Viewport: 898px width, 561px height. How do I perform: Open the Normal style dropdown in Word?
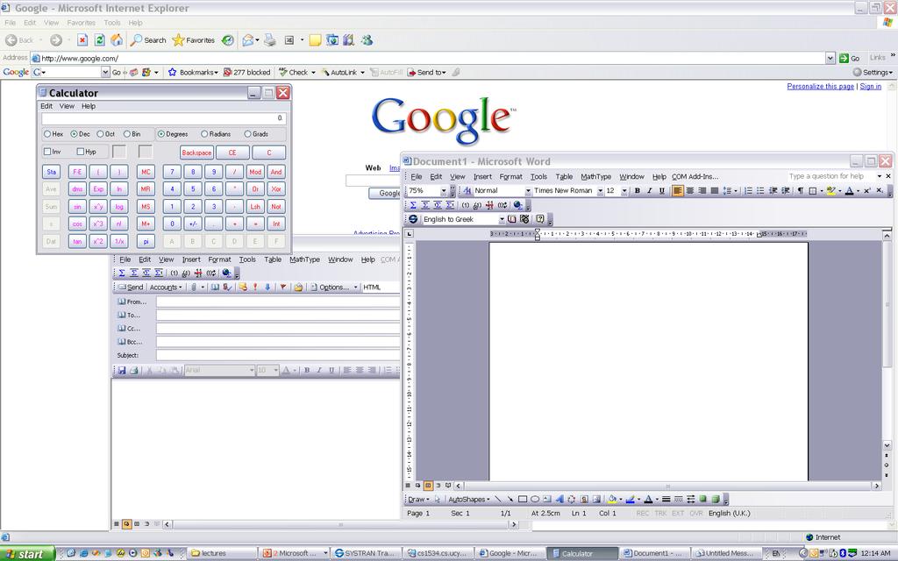point(527,190)
